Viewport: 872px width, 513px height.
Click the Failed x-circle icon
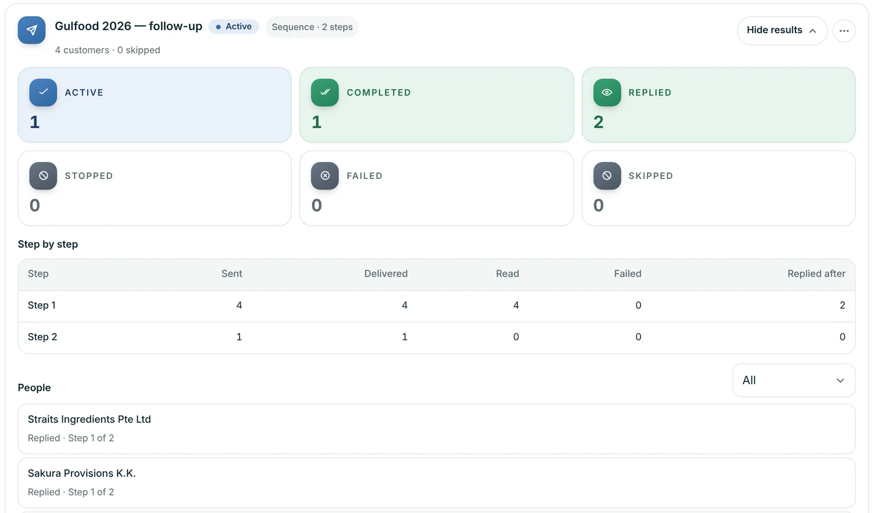(325, 176)
